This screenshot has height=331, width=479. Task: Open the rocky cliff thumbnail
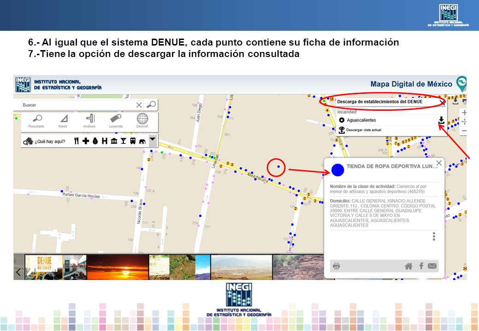(x=298, y=267)
